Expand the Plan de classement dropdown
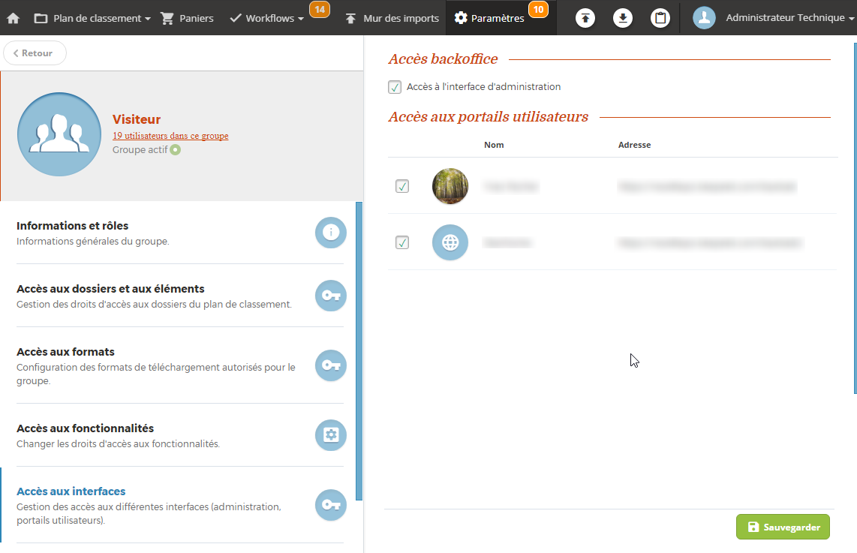The height and width of the screenshot is (553, 857). click(93, 18)
